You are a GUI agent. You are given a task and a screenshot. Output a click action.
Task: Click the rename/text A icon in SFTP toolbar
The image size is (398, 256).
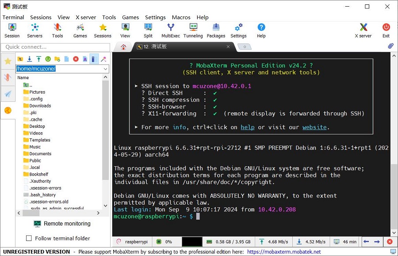click(x=85, y=59)
